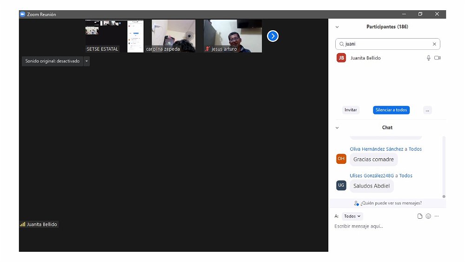
Task: Click Silenciar a todos button
Action: 391,110
